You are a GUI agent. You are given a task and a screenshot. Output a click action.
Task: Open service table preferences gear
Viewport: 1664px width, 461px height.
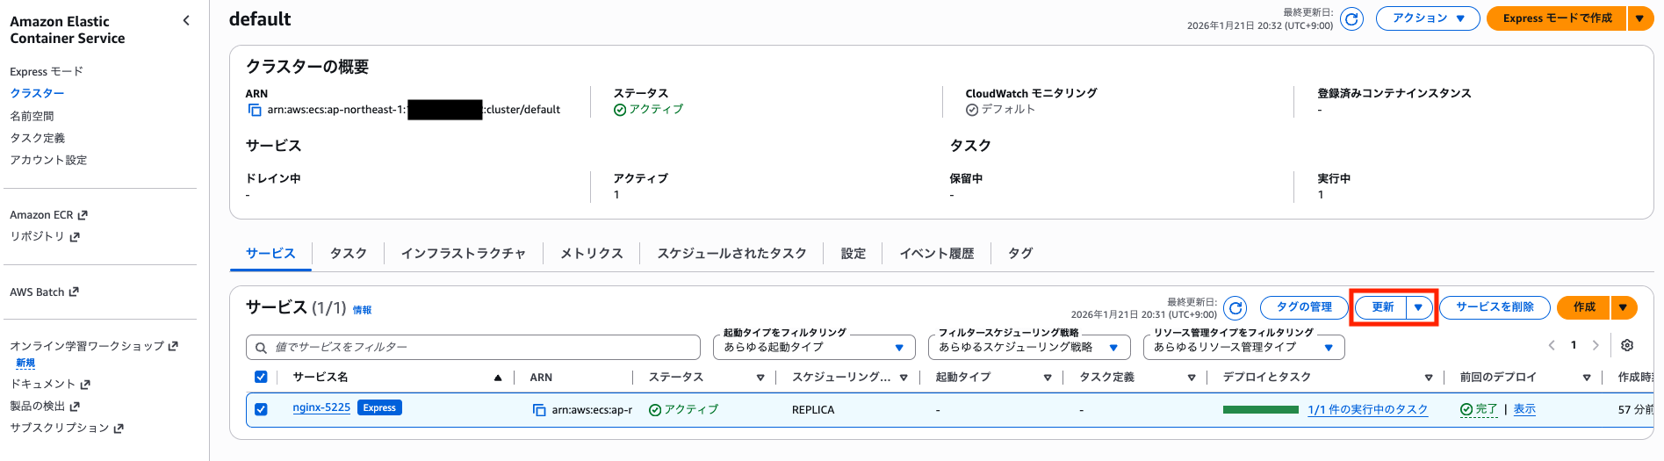pyautogui.click(x=1627, y=345)
